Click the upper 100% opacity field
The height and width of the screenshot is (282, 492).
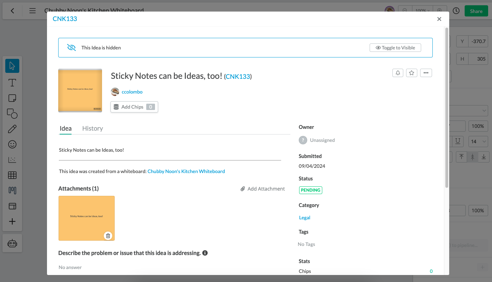(x=478, y=126)
